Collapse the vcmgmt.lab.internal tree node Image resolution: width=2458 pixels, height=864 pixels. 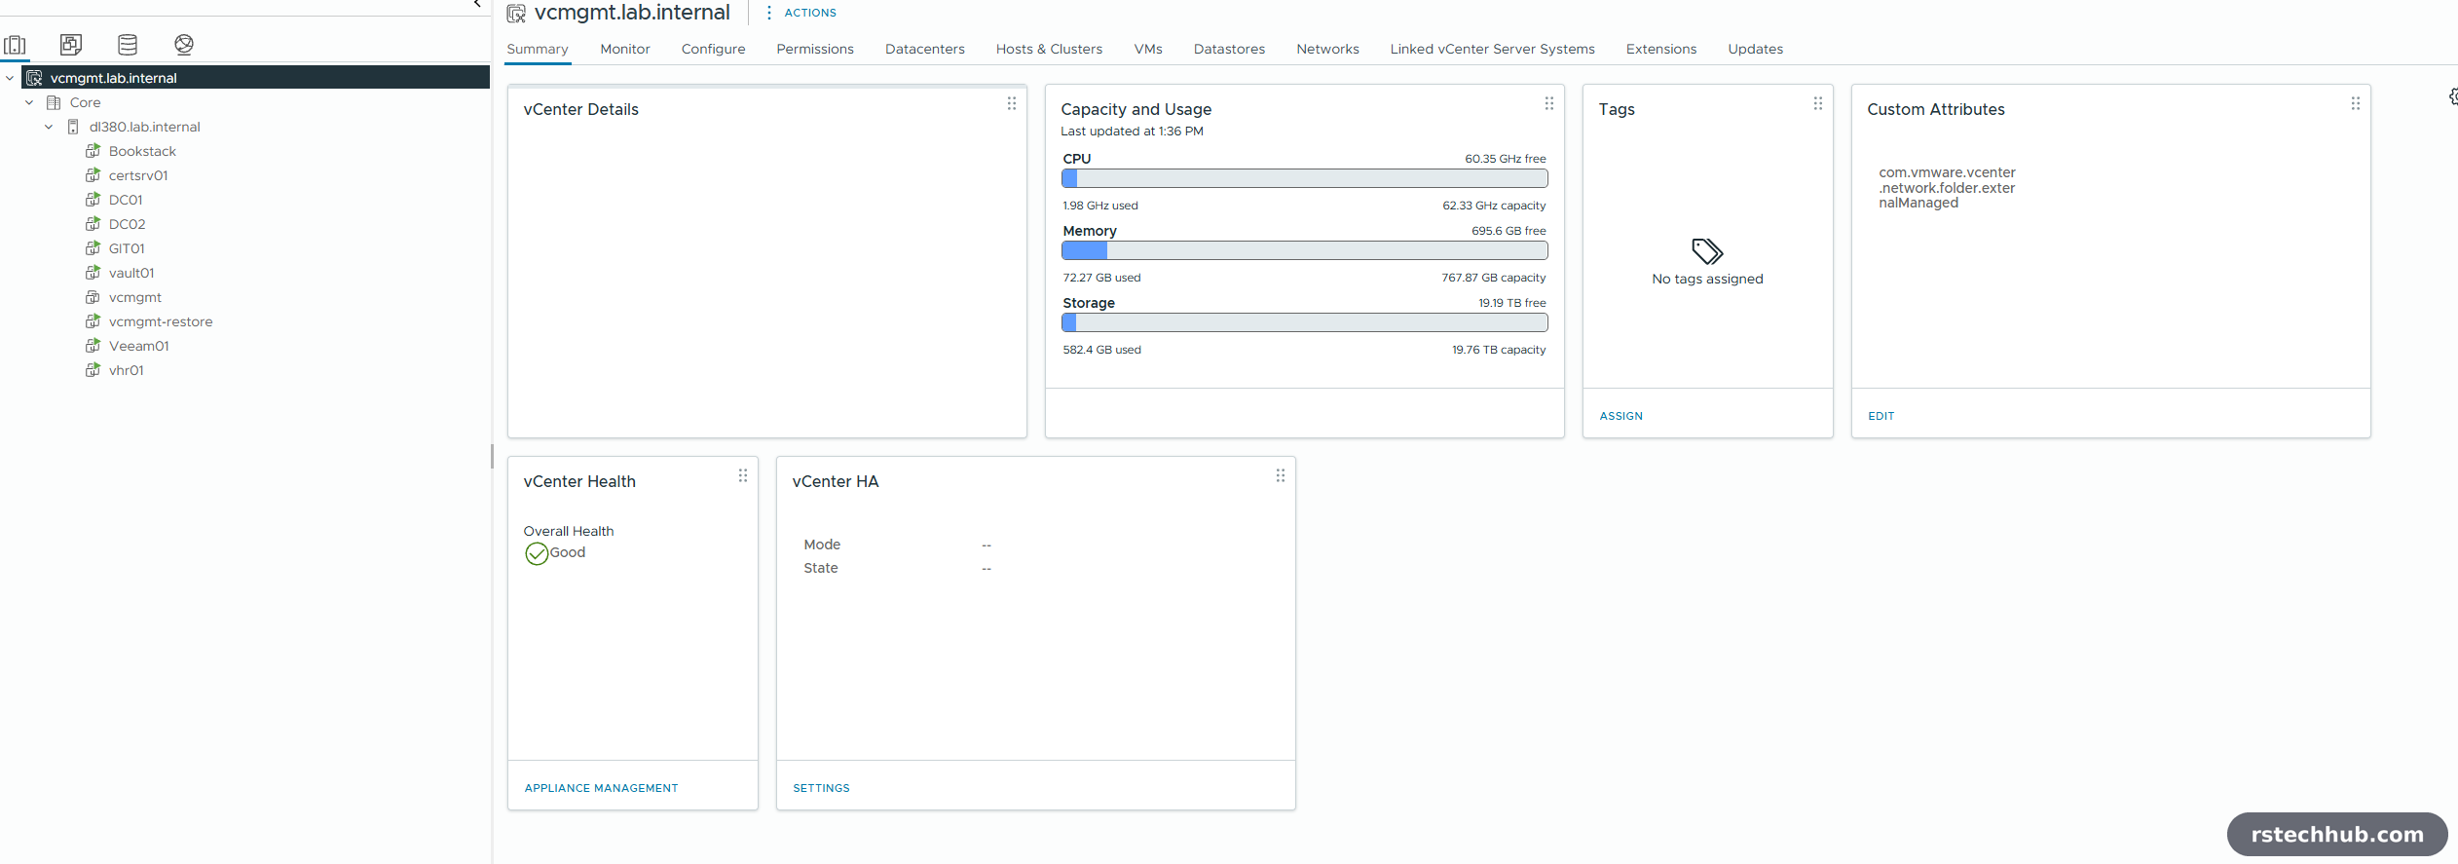10,78
